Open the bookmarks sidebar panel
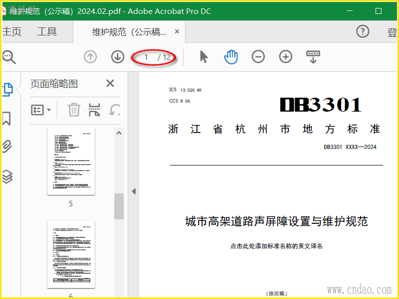 pos(6,119)
